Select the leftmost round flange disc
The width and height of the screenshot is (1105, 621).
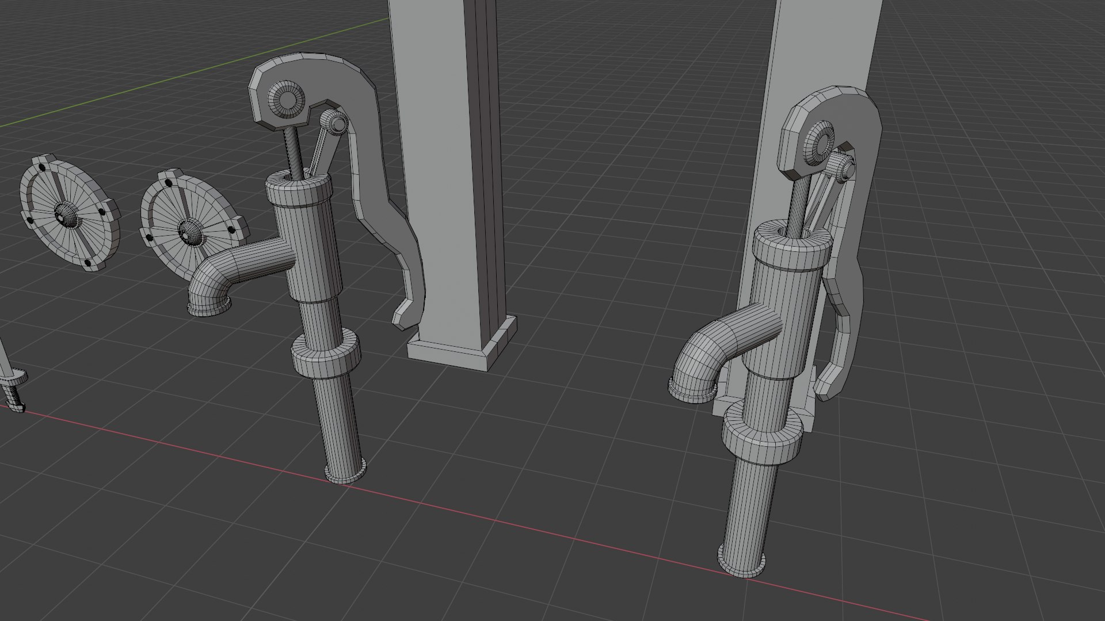pyautogui.click(x=70, y=212)
